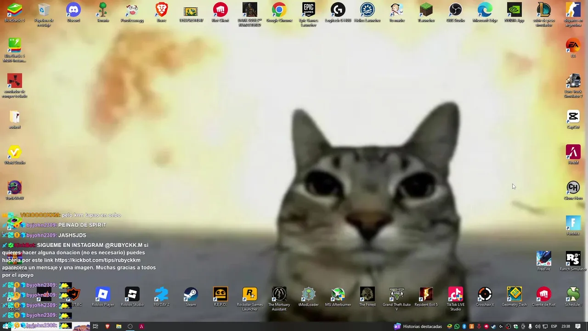
Task: Launch The Forest desktop icon
Action: click(x=367, y=297)
